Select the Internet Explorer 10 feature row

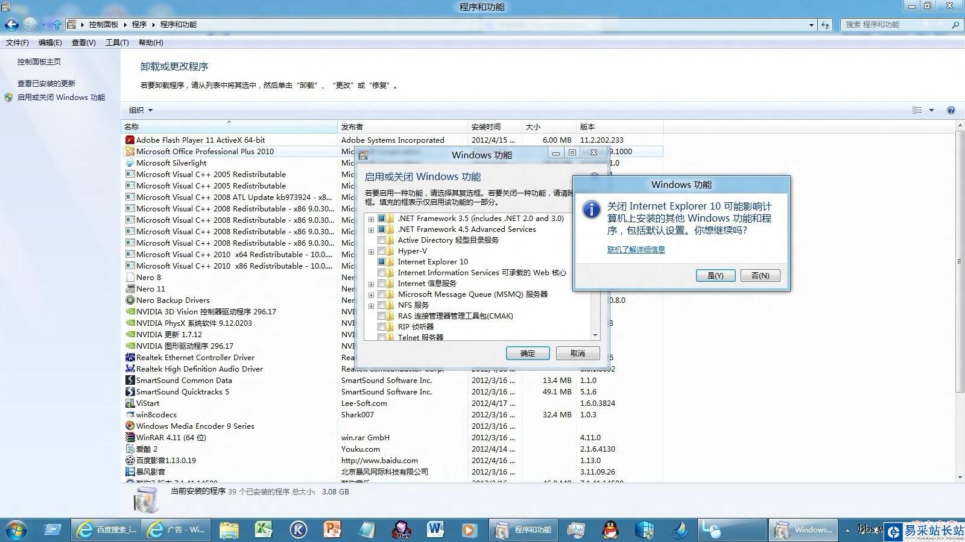tap(432, 262)
